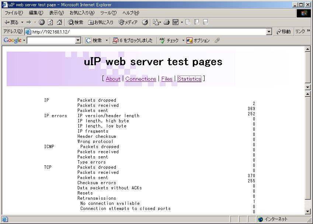Click the Stop loading toolbar icon
Image resolution: width=313 pixels, height=224 pixels.
(42, 22)
